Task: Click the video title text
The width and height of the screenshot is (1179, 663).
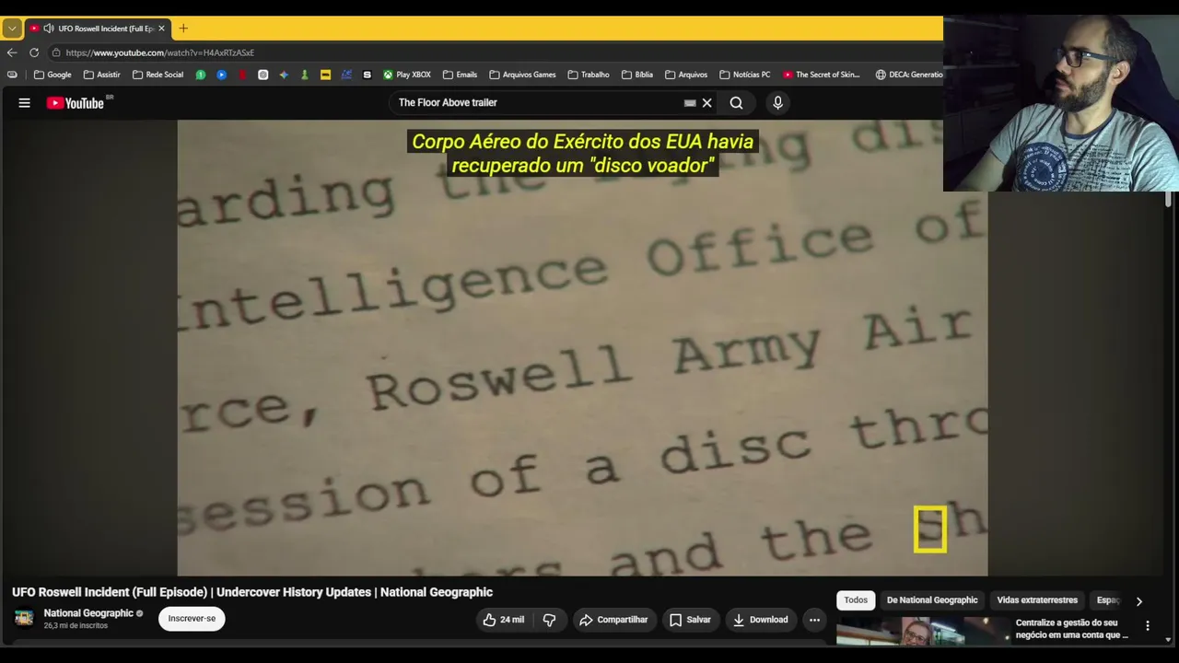Action: point(252,592)
